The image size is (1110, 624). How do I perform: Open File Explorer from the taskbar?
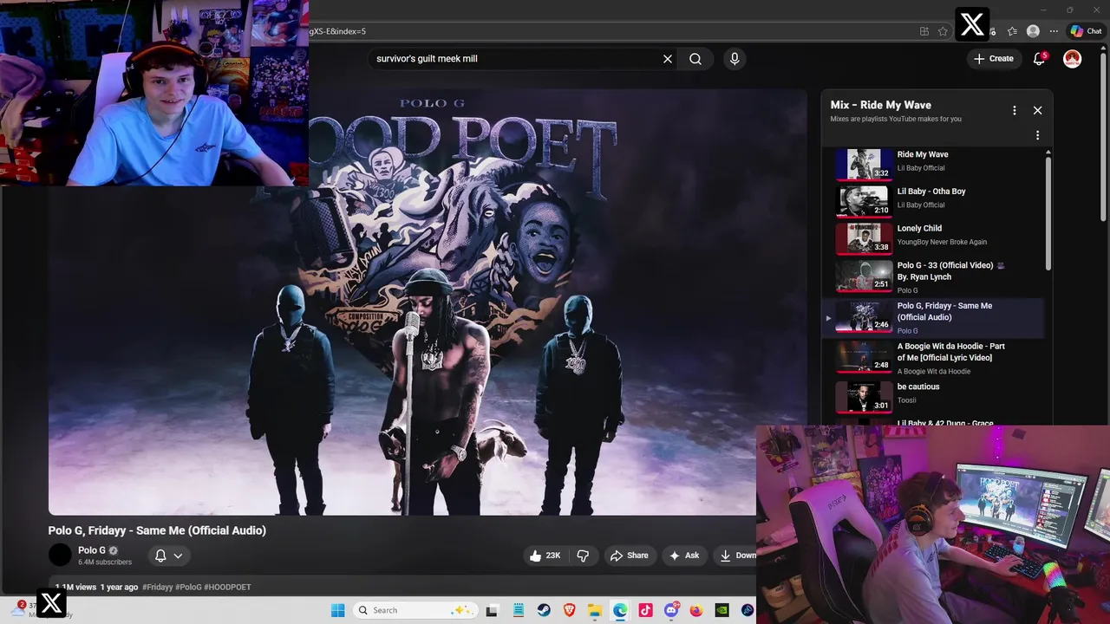coord(595,610)
